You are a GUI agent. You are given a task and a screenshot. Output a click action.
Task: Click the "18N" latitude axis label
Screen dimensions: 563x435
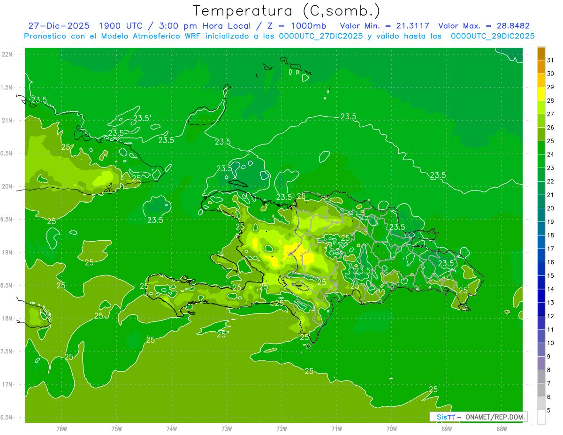point(7,318)
